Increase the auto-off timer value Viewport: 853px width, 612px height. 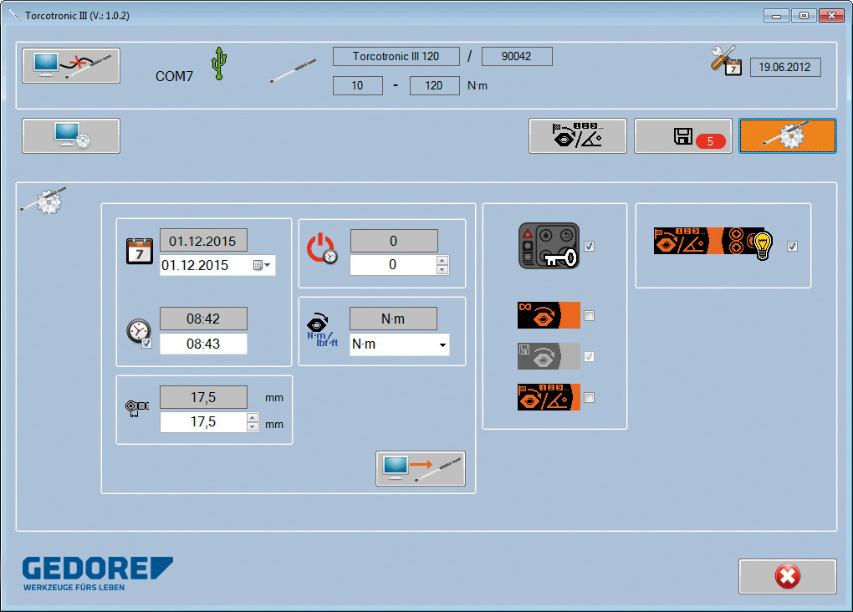[442, 260]
